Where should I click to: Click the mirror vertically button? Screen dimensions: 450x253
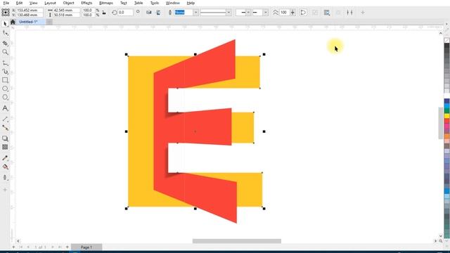pos(158,13)
